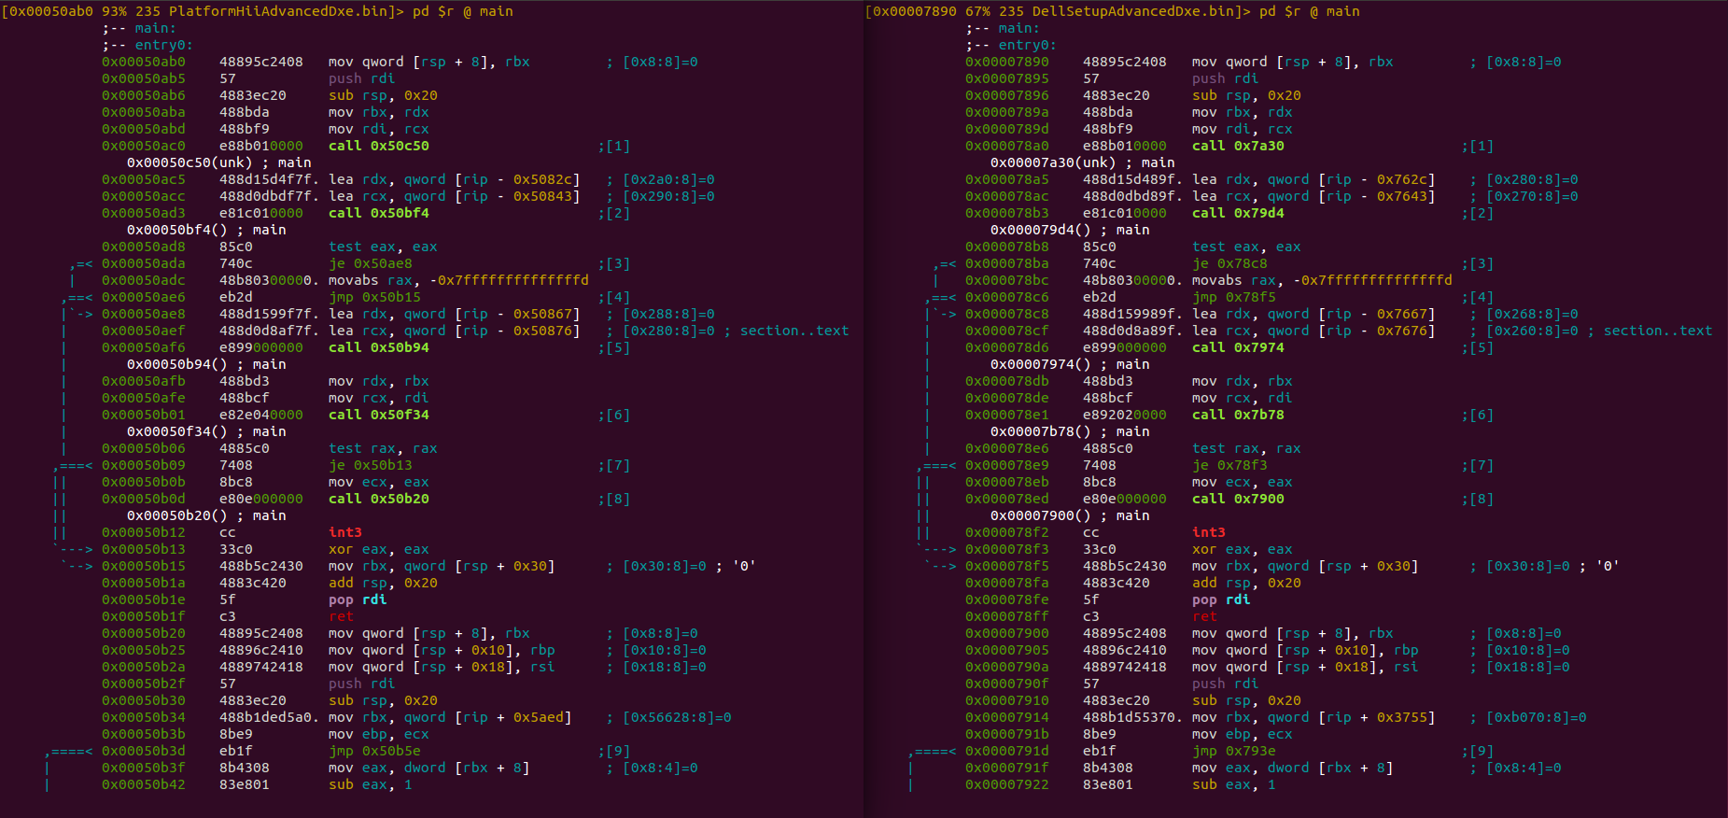This screenshot has width=1728, height=818.
Task: Click call 0x50b20 in the left pane
Action: point(379,499)
